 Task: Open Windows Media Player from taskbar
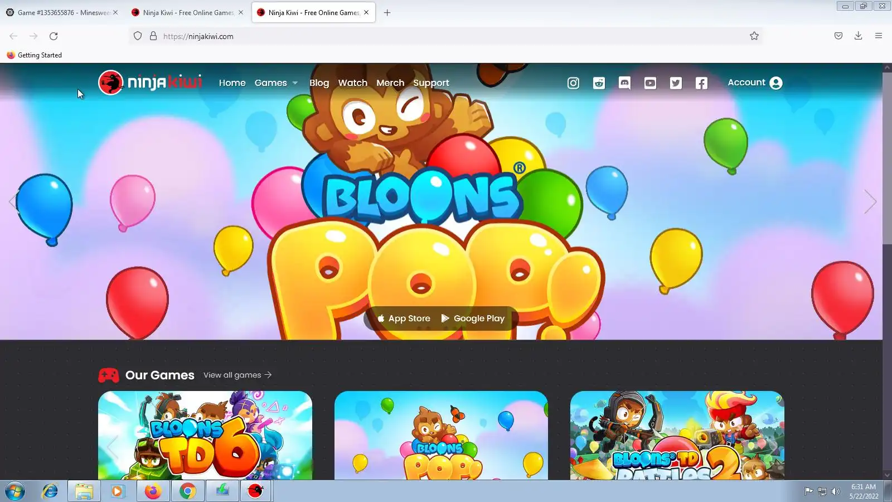[117, 491]
